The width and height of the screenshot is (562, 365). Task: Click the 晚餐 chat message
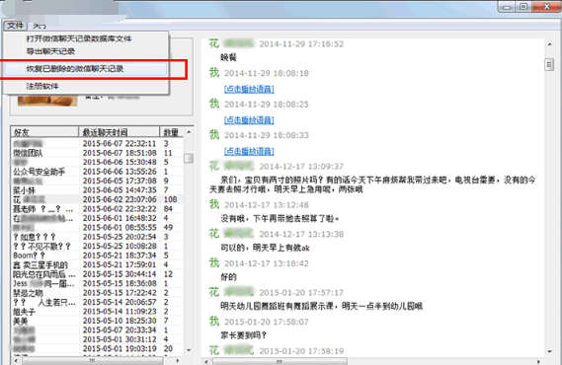(228, 57)
